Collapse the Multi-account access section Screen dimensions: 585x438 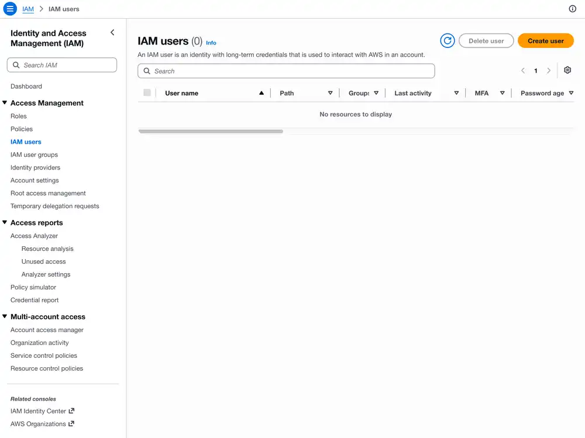(5, 316)
